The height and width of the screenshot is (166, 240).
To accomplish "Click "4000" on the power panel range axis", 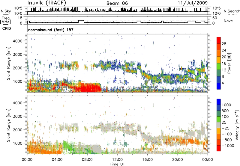I will click(x=17, y=41).
